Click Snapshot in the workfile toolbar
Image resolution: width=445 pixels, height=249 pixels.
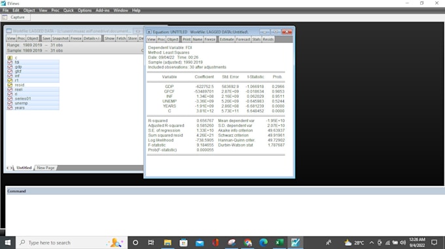(x=60, y=38)
